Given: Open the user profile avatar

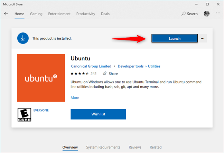Looking at the screenshot, I should (x=206, y=14).
